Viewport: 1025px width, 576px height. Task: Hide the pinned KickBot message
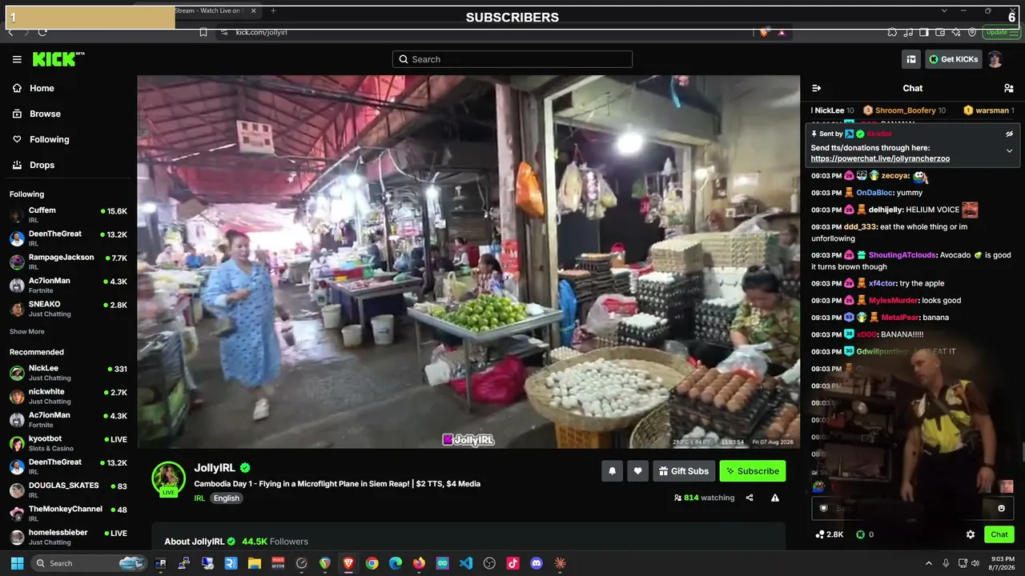(1010, 134)
